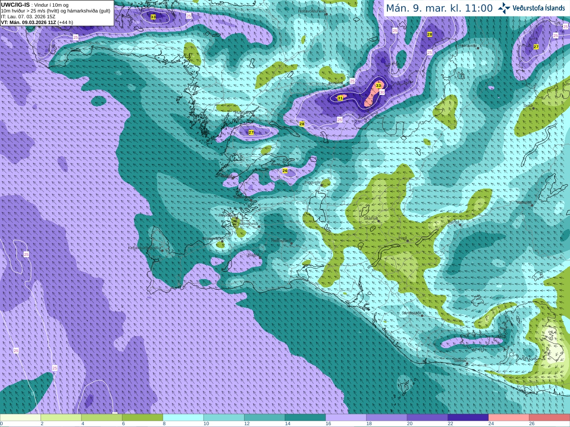Image resolution: width=570 pixels, height=427 pixels.
Task: Click the 0–2 m/s palest legend swatch
Action: [x=20, y=418]
